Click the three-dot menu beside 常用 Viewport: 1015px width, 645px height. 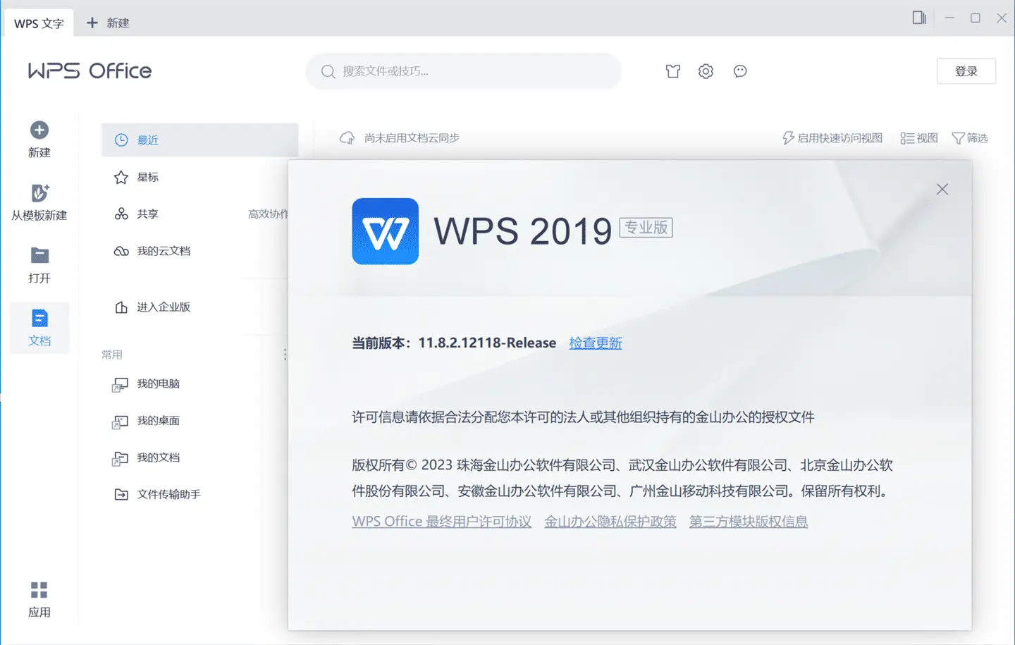285,355
